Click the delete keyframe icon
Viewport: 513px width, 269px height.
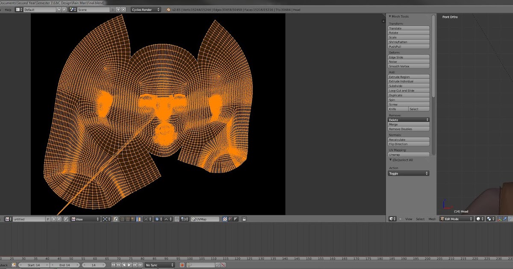point(223,265)
